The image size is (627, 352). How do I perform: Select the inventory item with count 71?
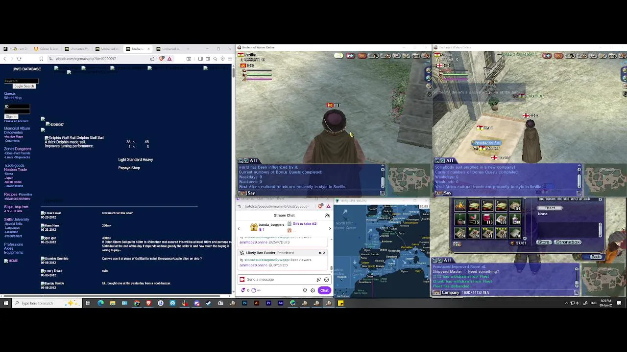pos(488,232)
